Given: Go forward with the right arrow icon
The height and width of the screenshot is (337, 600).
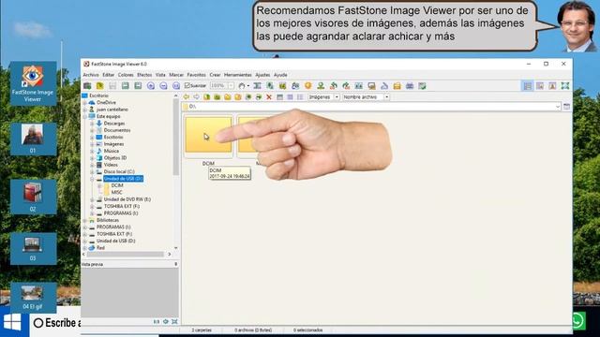Looking at the screenshot, I should coord(196,97).
